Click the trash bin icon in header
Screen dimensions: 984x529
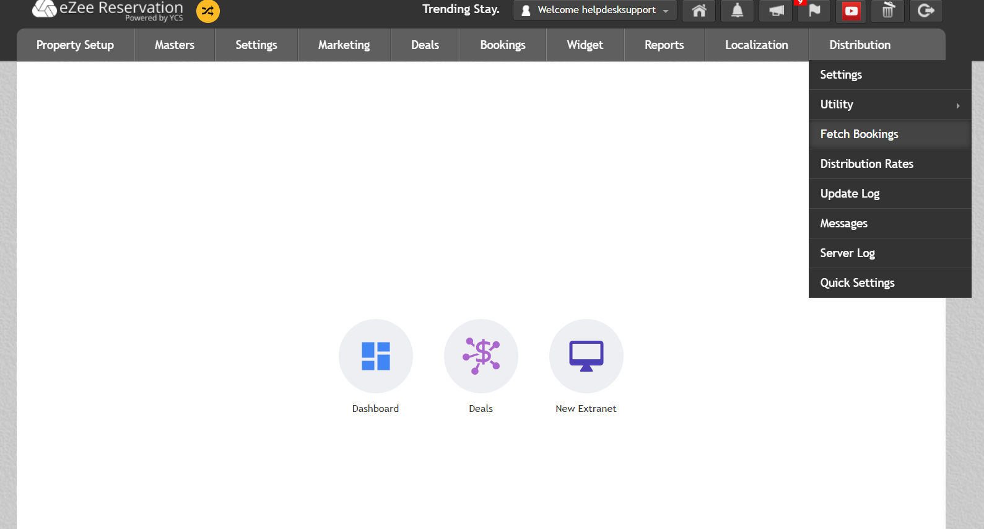click(888, 11)
